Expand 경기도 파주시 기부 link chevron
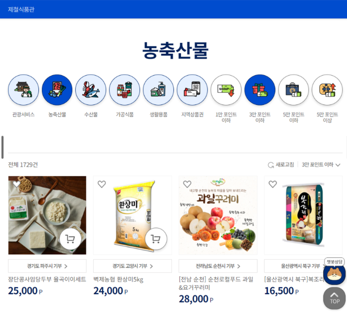Image resolution: width=347 pixels, height=313 pixels. click(66, 266)
